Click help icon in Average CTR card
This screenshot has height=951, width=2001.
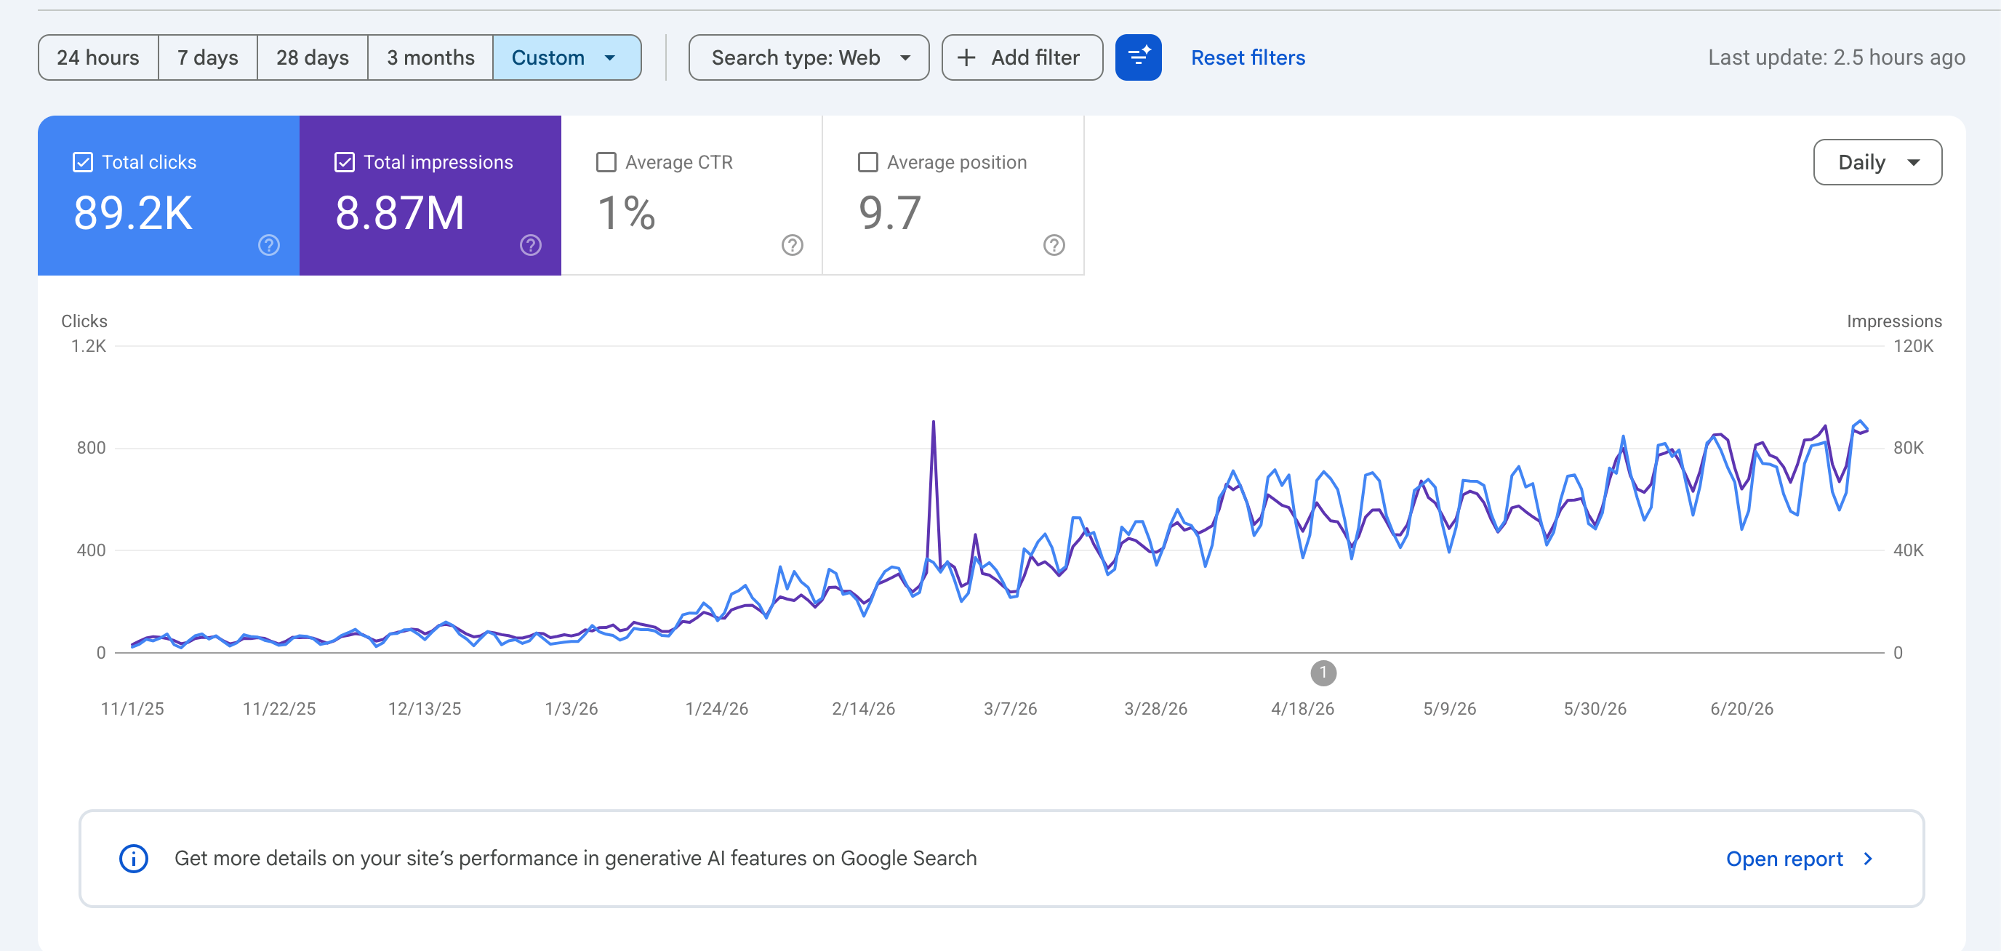point(793,246)
